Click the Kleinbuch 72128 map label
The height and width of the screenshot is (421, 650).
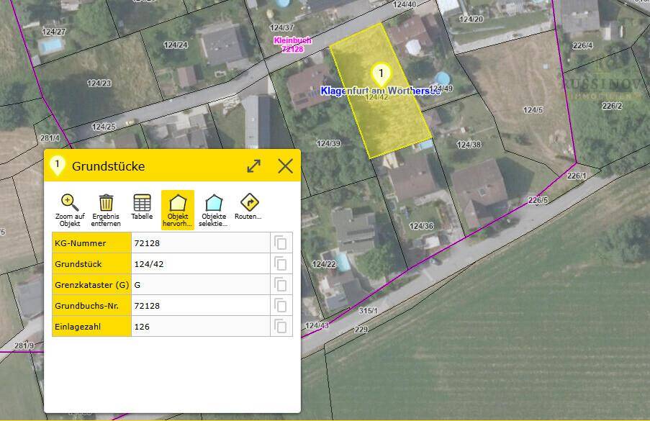(x=293, y=45)
